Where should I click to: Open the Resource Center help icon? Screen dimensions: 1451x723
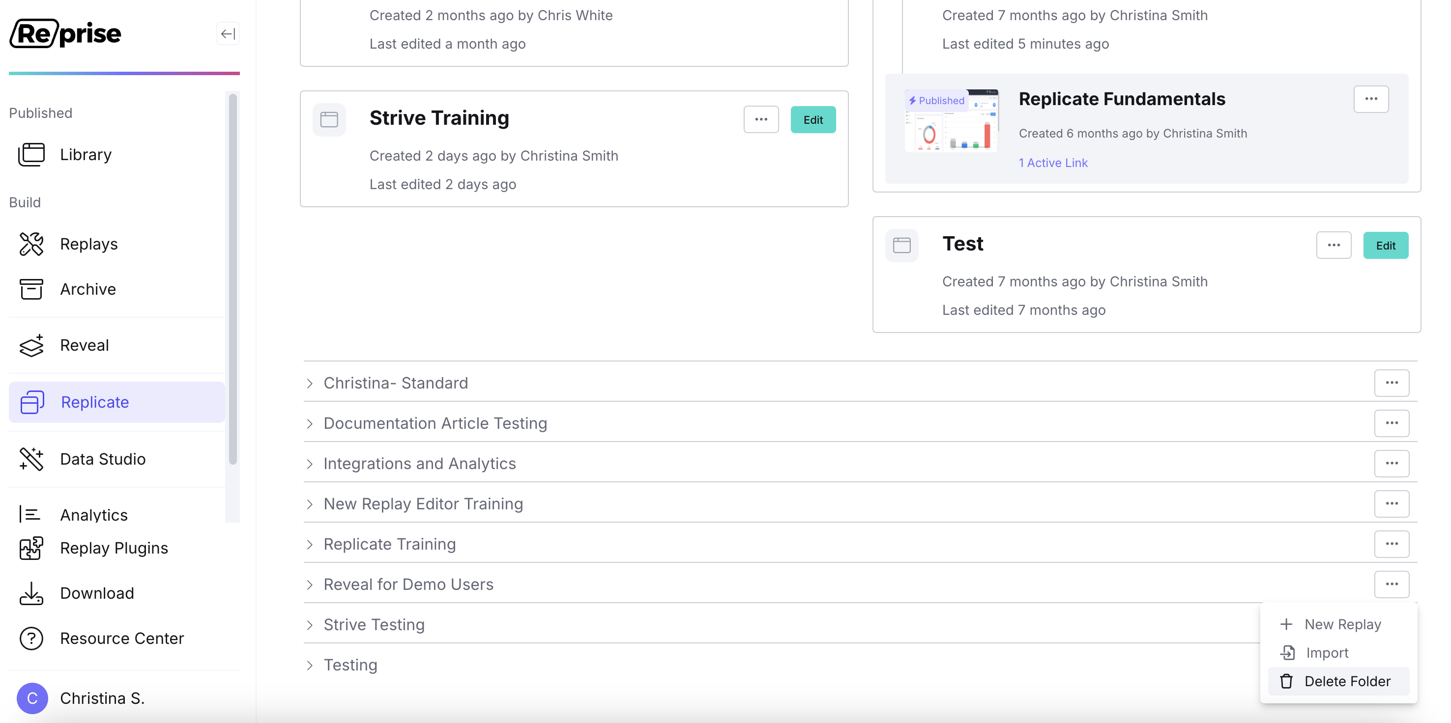tap(31, 638)
